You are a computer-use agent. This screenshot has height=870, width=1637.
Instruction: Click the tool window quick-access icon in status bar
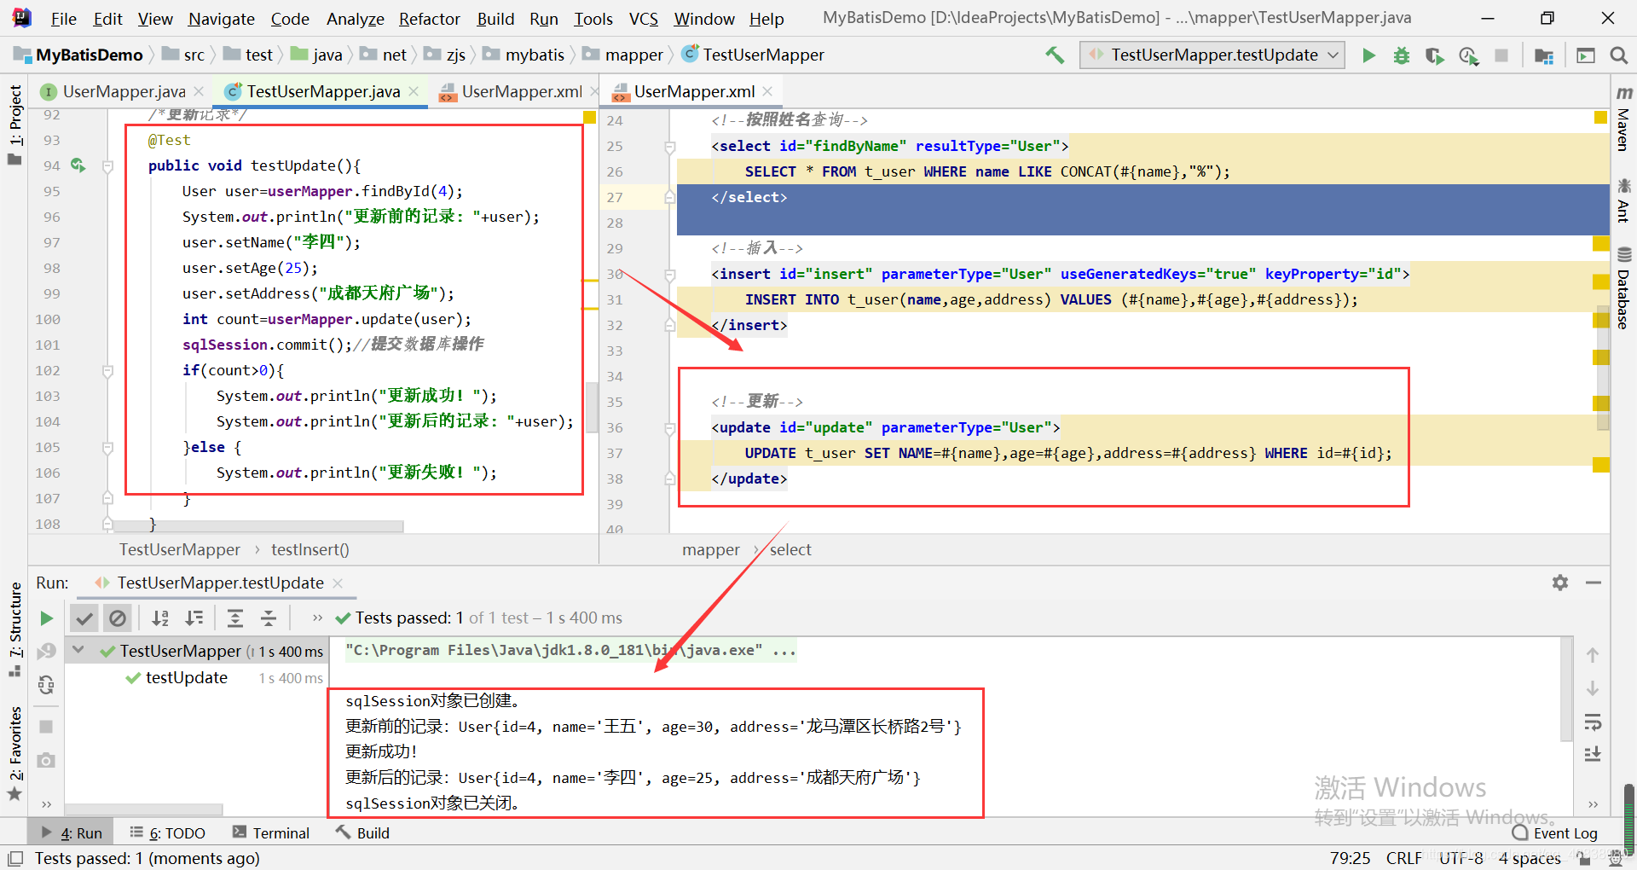pos(15,858)
